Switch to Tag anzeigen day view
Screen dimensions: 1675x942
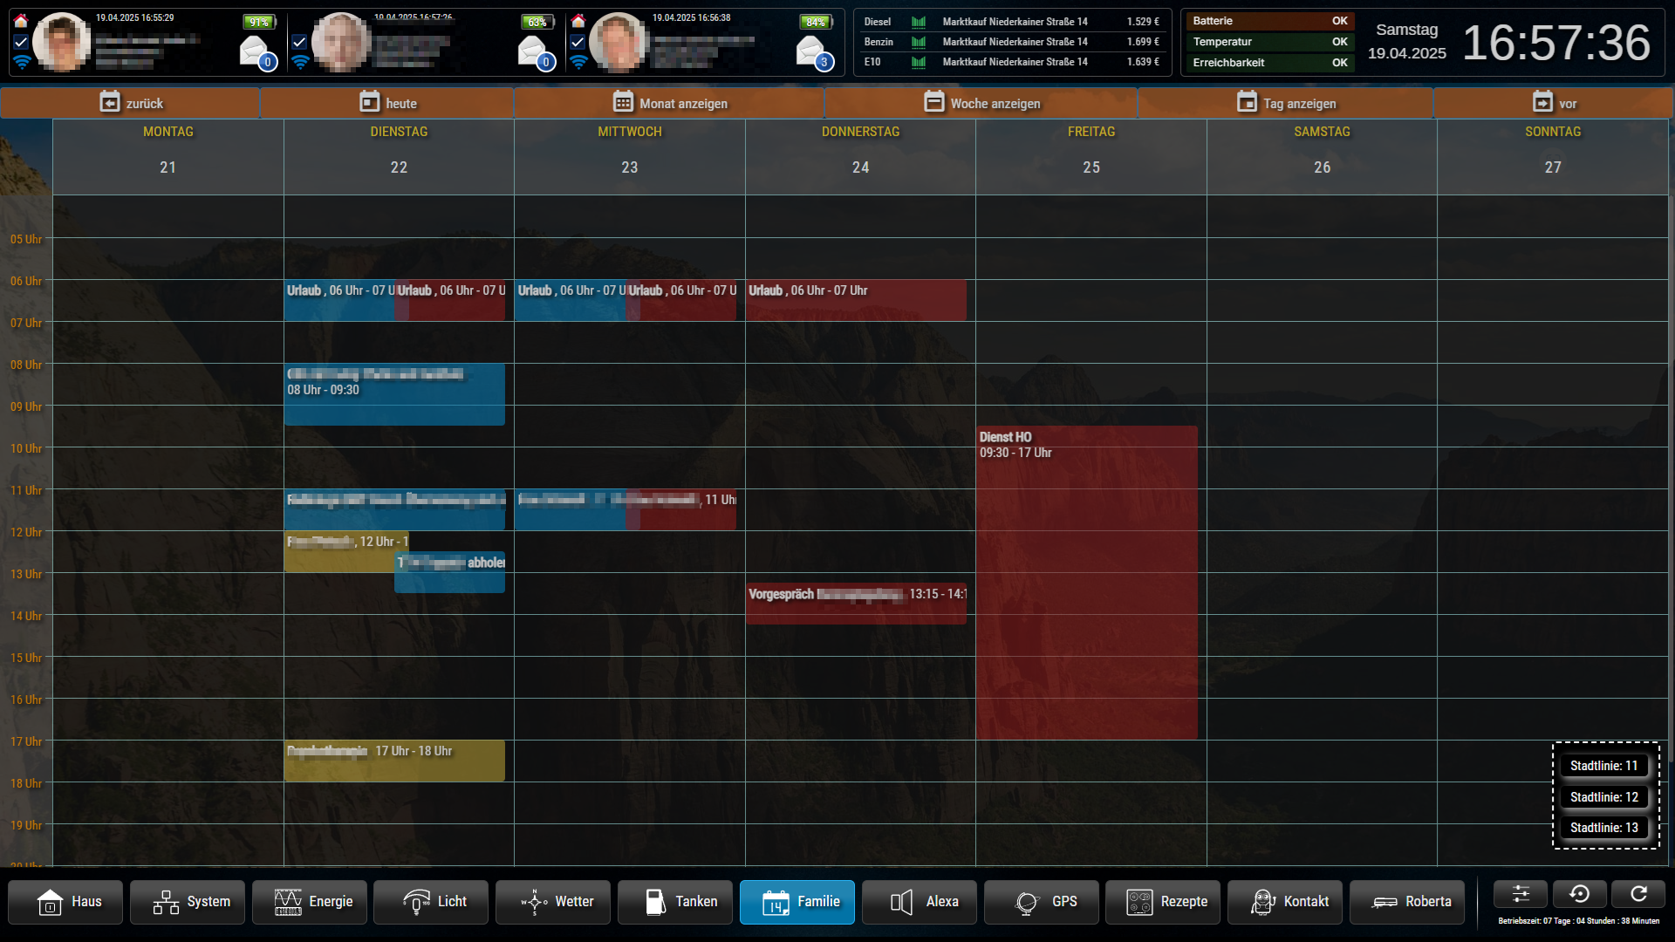pos(1286,103)
